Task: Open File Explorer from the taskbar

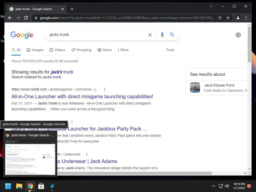Action: (x=19, y=186)
